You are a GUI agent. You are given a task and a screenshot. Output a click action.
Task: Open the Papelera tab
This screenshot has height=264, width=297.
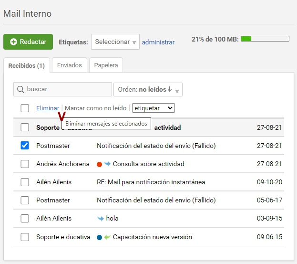click(106, 65)
